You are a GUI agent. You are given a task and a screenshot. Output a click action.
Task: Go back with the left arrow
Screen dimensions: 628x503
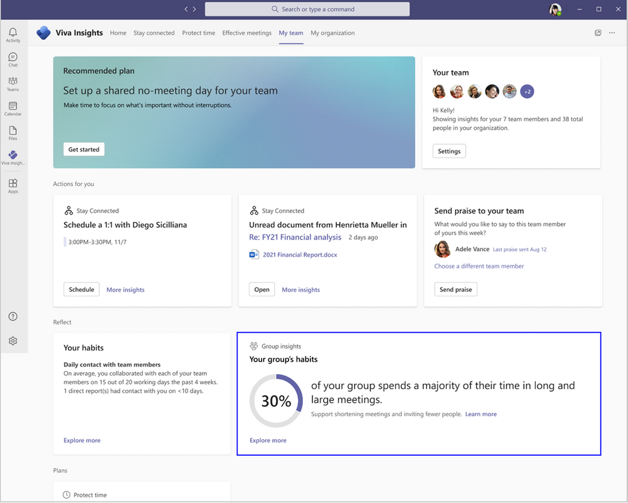tap(186, 9)
